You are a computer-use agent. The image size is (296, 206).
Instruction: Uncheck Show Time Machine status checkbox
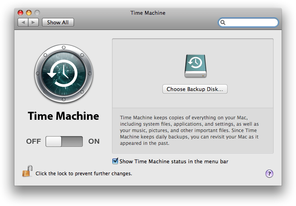pos(115,161)
